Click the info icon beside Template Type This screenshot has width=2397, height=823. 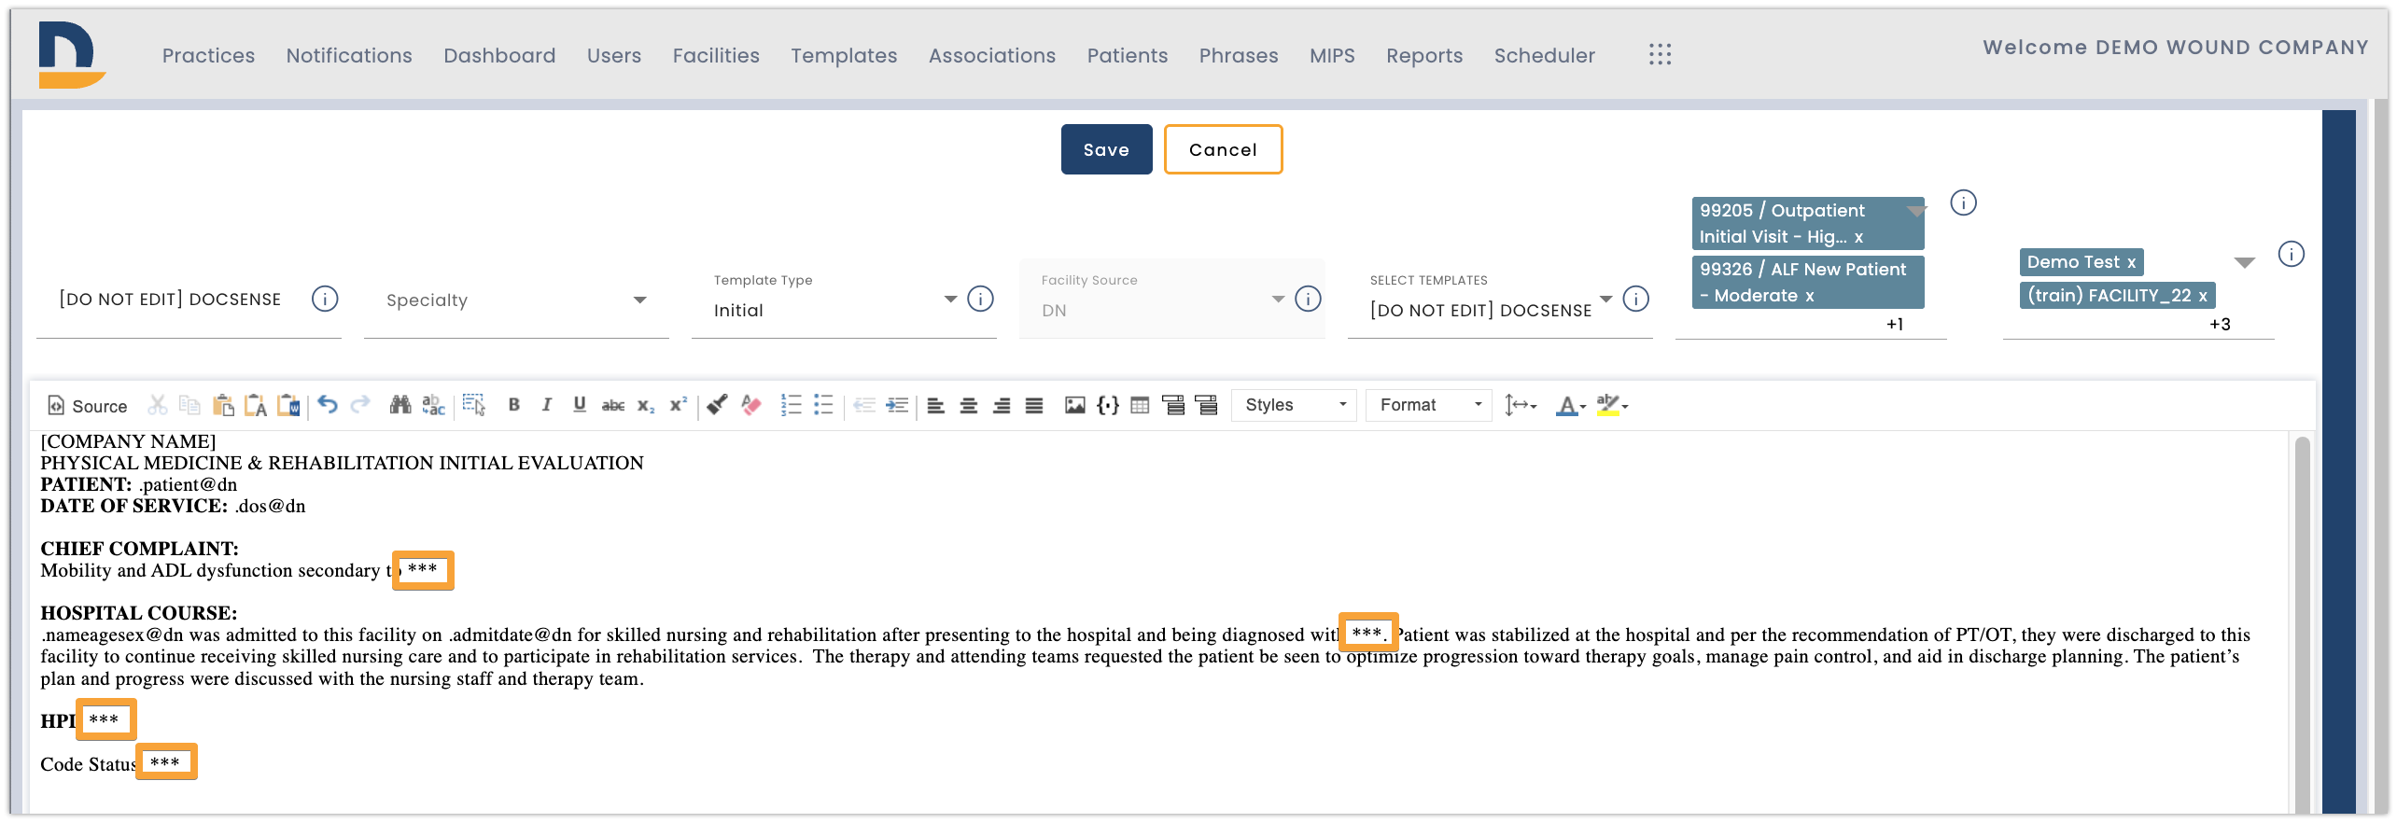980,300
